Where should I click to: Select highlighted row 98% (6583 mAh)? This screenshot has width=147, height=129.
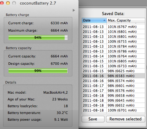pos(113,76)
